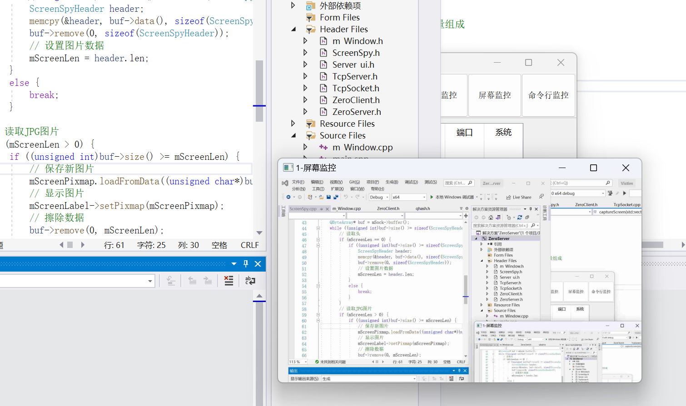This screenshot has width=686, height=406.
Task: Expand the ZeroClient.h tree node
Action: (305, 100)
